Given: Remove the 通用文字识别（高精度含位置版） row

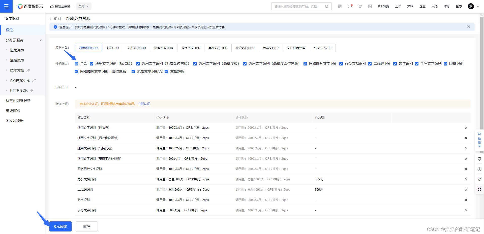Looking at the screenshot, I should click(x=466, y=159).
